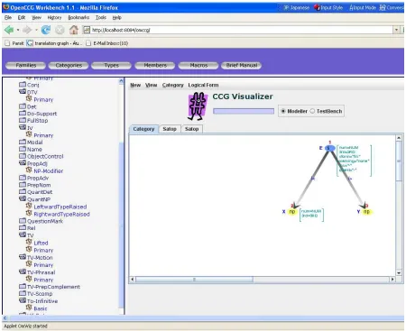This screenshot has width=406, height=331.
Task: Click the Categories button
Action: 69,65
